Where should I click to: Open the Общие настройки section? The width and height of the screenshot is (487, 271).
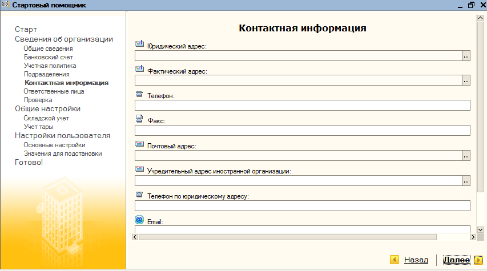tap(47, 108)
